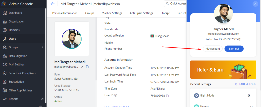Open the Refer & Earn banner

pos(223,69)
